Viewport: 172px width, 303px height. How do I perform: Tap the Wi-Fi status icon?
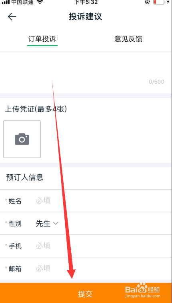click(40, 2)
